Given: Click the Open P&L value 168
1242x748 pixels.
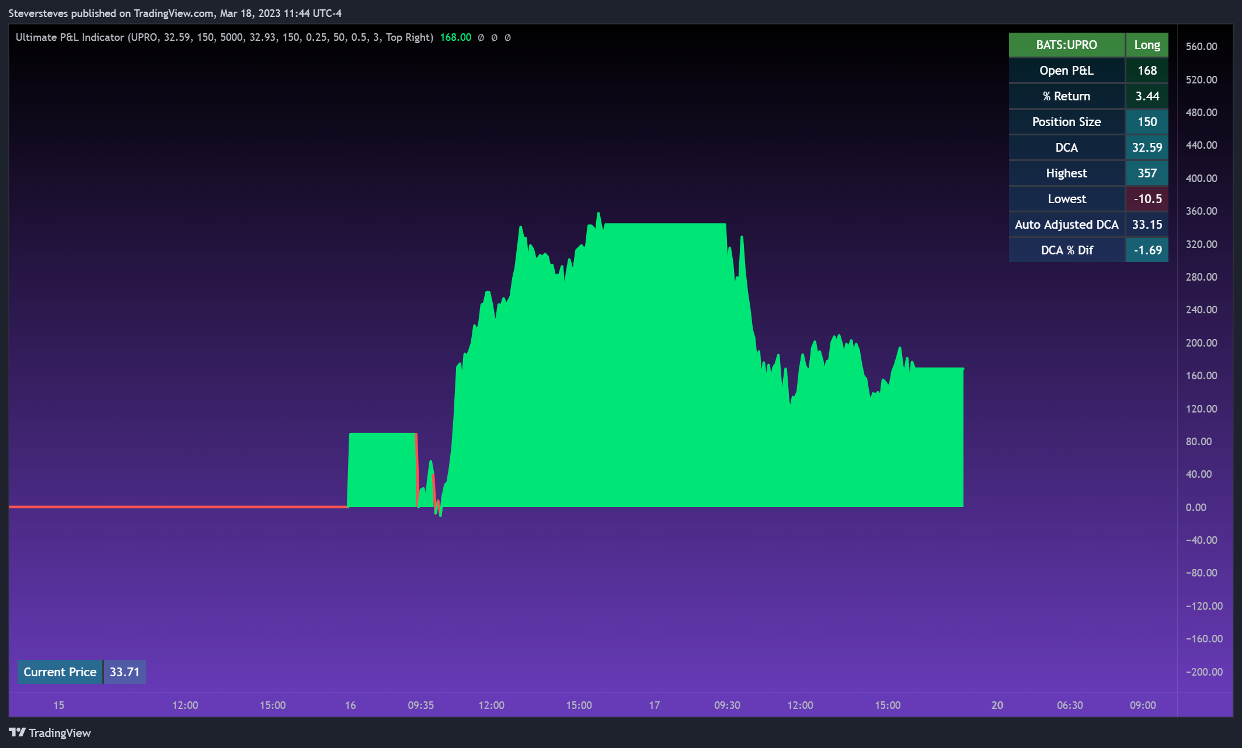Looking at the screenshot, I should pyautogui.click(x=1147, y=71).
